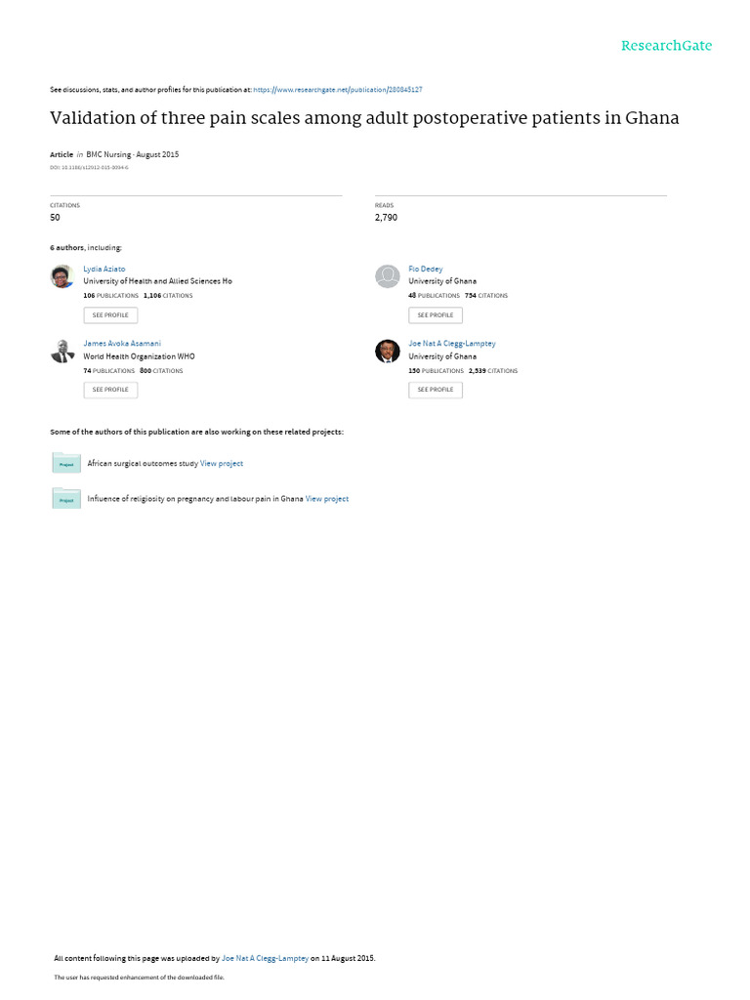Open the ResearchGate logo link
Screen dimensions: 750x1000
[666, 46]
